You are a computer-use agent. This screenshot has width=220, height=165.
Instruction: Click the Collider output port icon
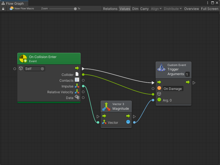[77, 74]
